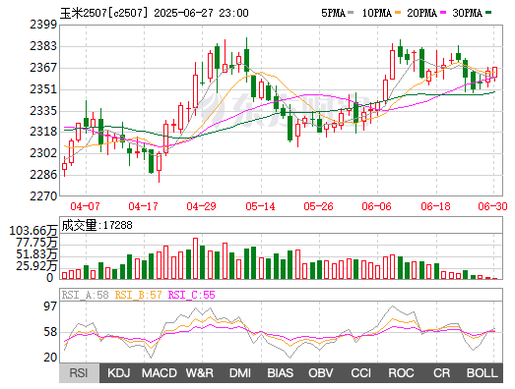Switch to the RSI indicator tab
This screenshot has height=389, width=515.
pos(79,373)
